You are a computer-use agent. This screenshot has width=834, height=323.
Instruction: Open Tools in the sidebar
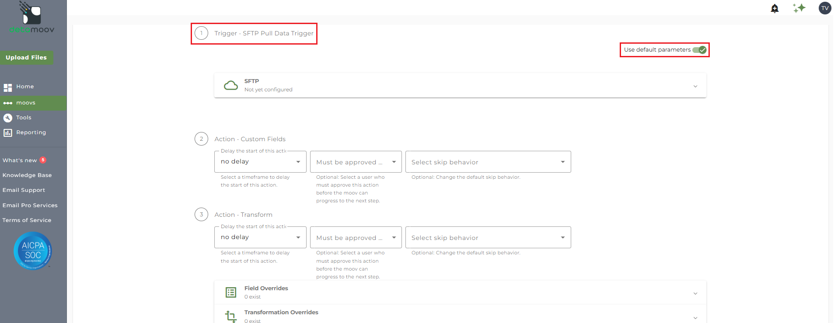point(24,118)
